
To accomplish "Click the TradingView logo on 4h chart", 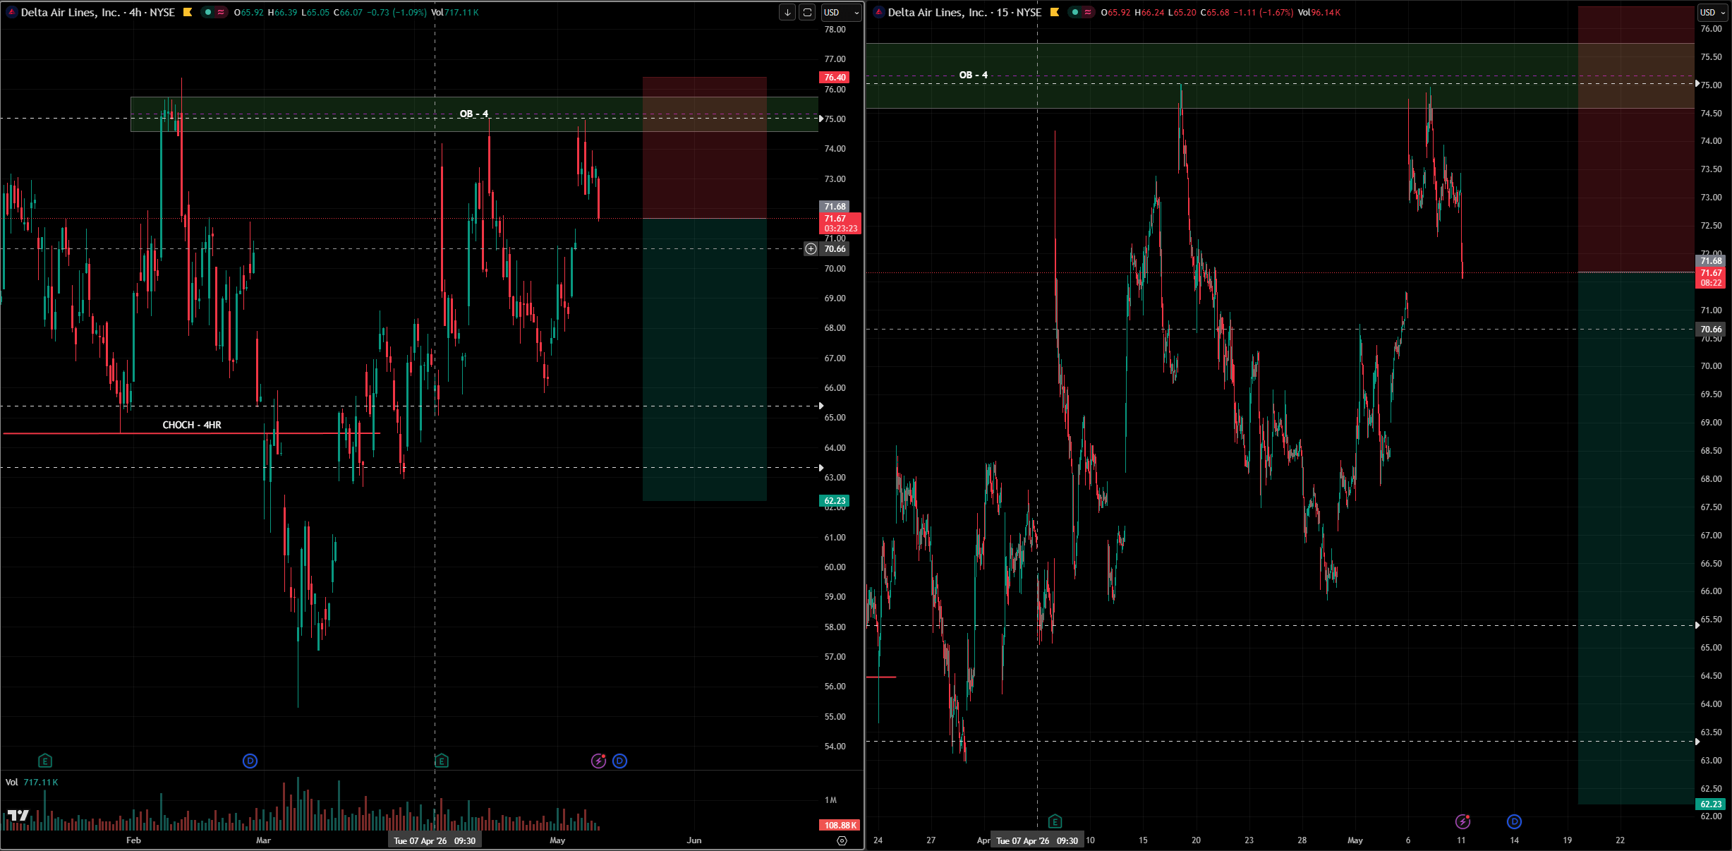I will point(18,816).
